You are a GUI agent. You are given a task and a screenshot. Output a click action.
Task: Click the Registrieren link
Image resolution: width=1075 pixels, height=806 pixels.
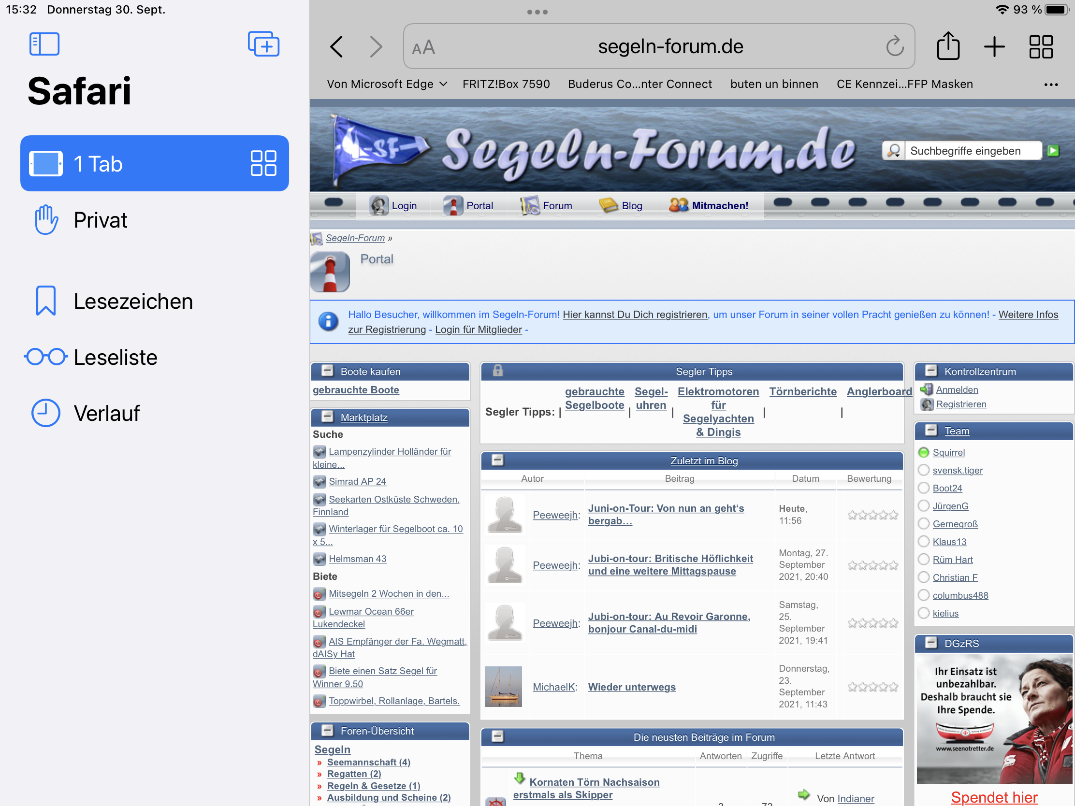[961, 404]
